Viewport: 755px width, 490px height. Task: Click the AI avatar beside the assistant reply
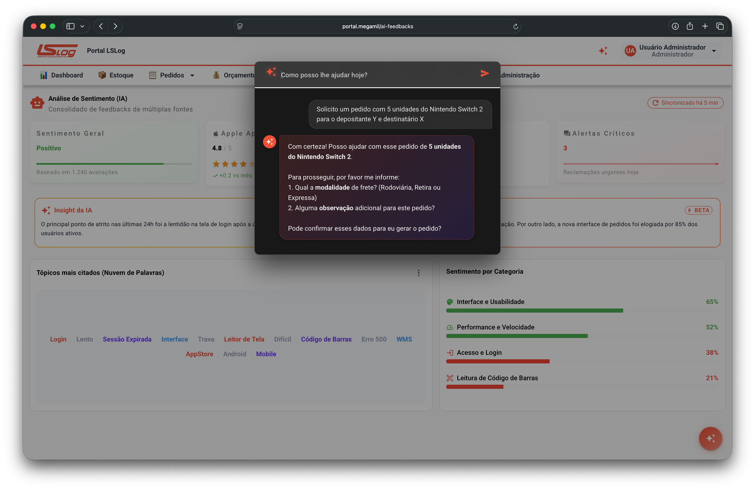(269, 141)
